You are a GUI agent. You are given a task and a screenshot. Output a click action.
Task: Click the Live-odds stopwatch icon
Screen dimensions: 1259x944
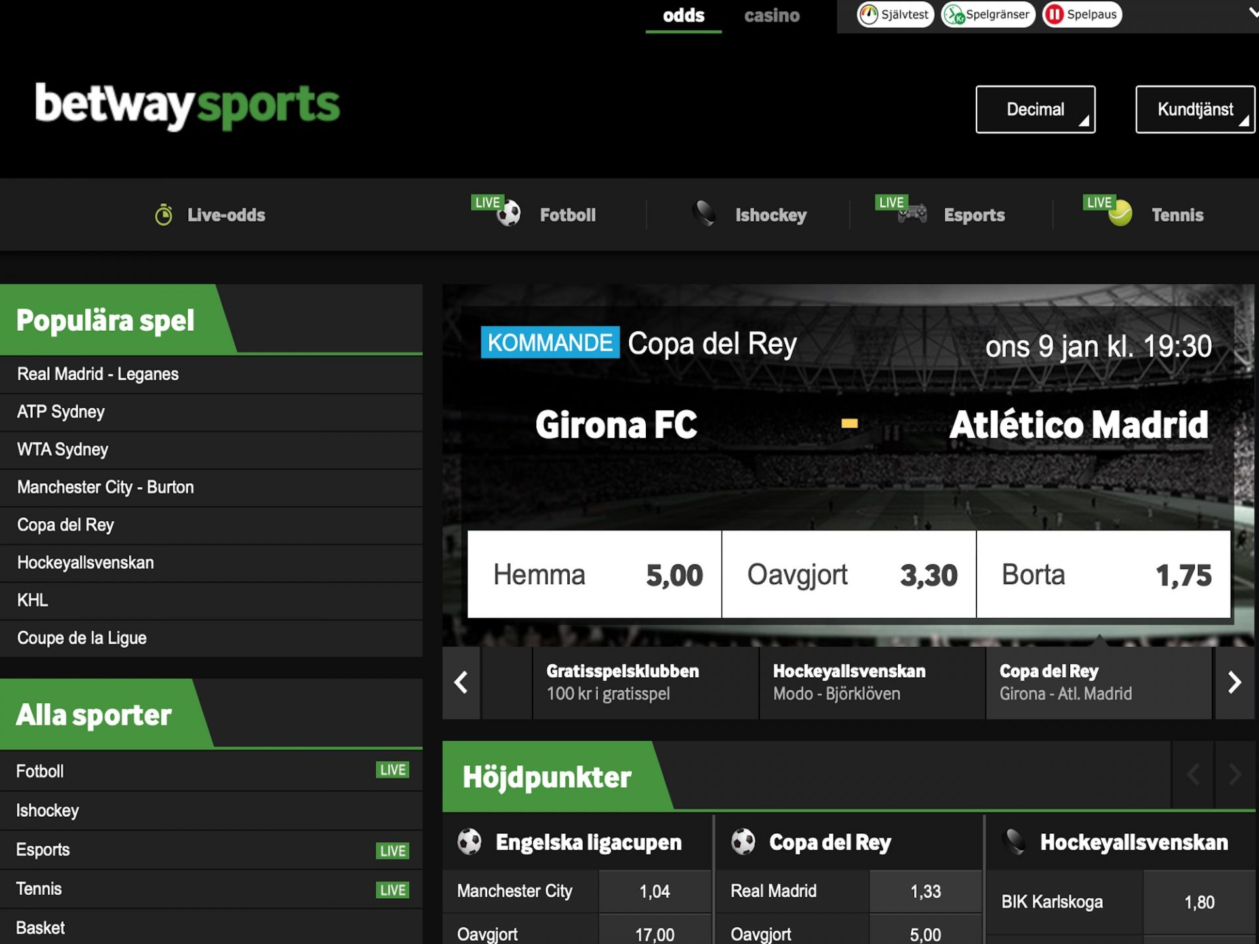point(163,214)
